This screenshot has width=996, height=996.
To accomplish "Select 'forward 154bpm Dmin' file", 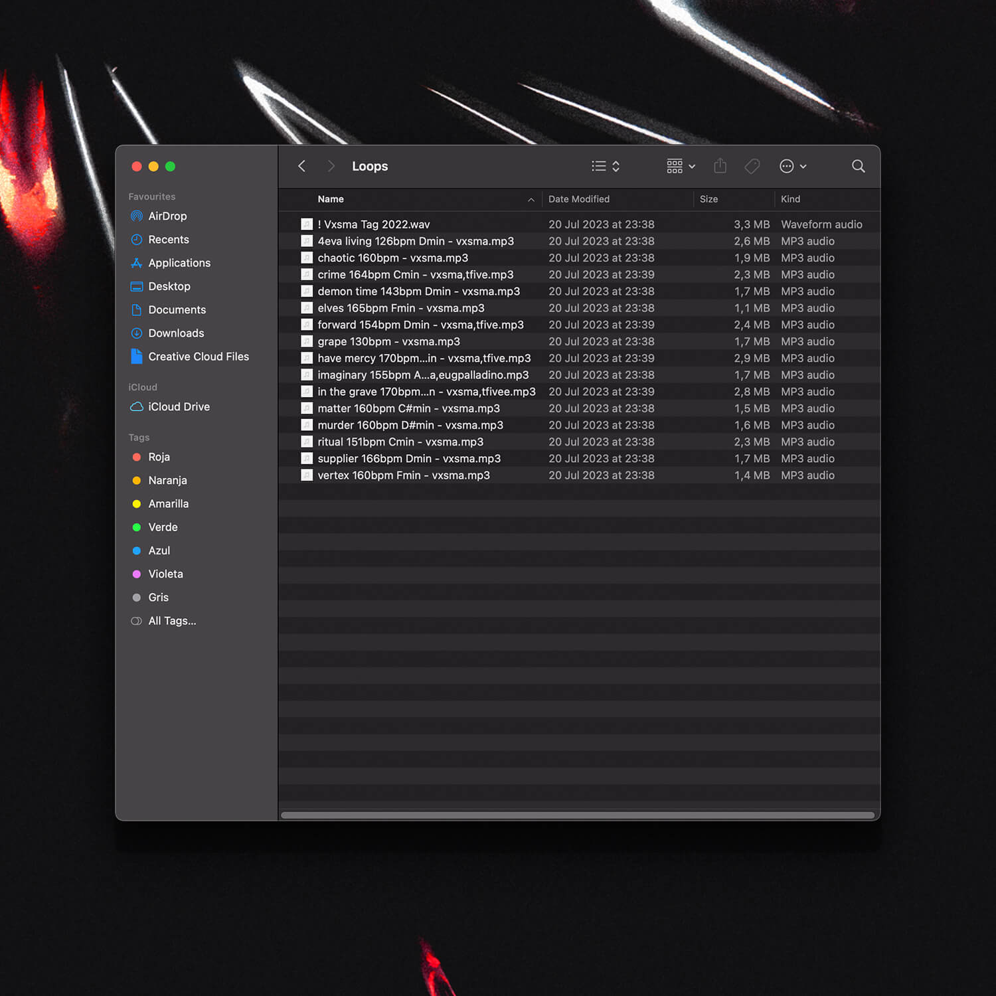I will [x=579, y=325].
